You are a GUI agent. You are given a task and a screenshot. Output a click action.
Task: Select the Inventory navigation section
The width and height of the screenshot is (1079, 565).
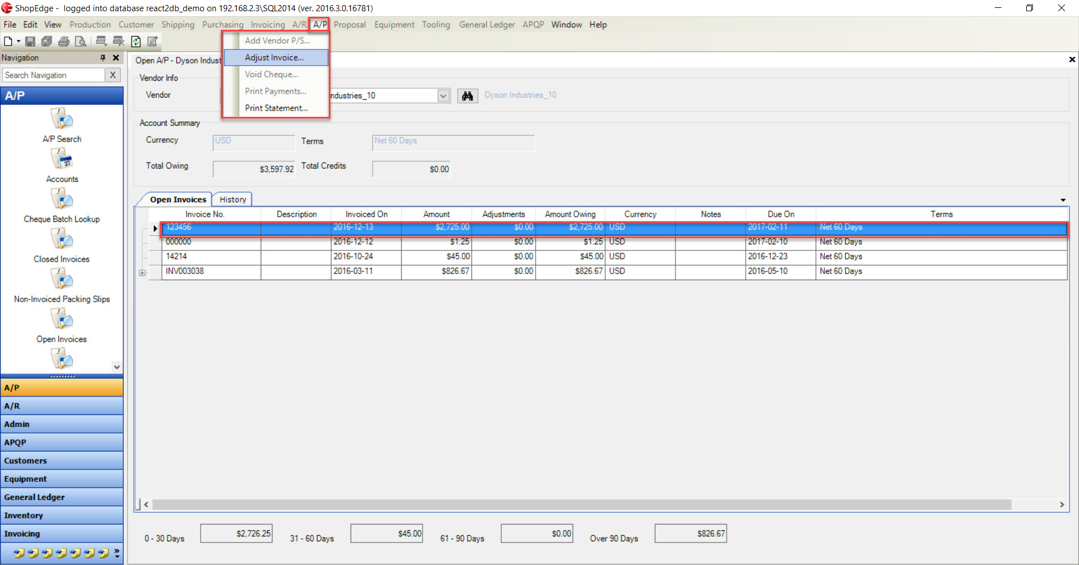(62, 515)
